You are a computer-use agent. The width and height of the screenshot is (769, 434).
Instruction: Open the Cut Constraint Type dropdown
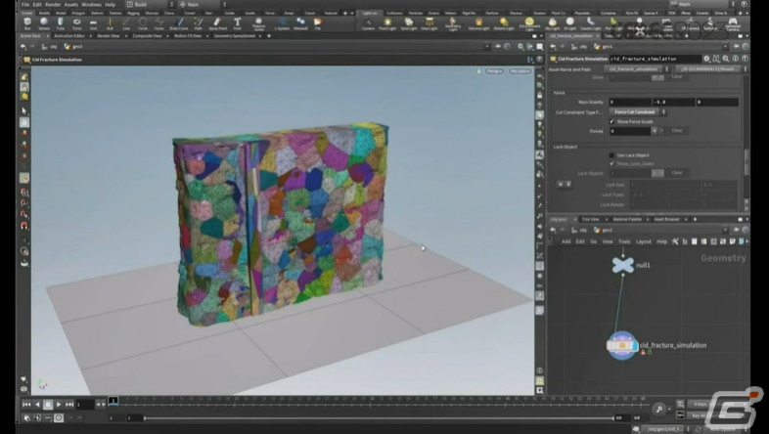(x=637, y=112)
